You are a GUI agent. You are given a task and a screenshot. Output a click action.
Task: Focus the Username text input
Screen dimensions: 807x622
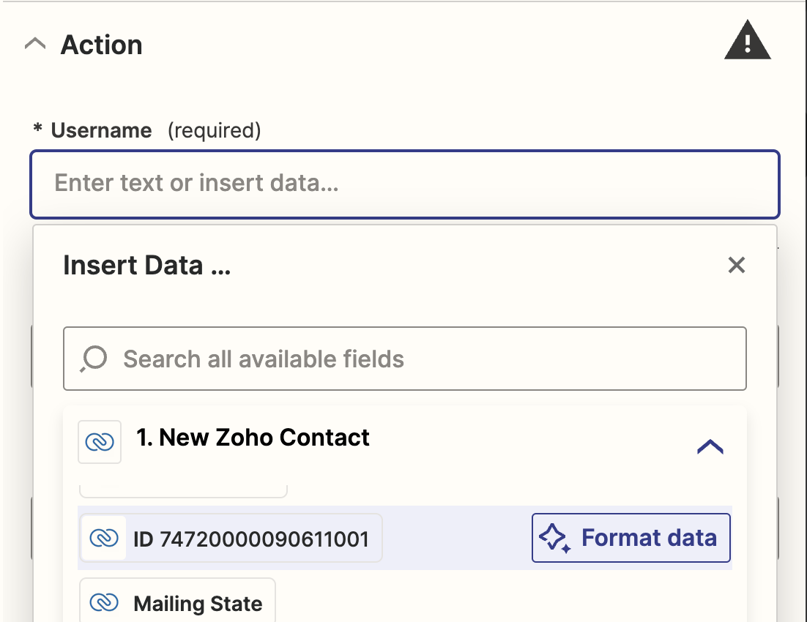point(404,183)
